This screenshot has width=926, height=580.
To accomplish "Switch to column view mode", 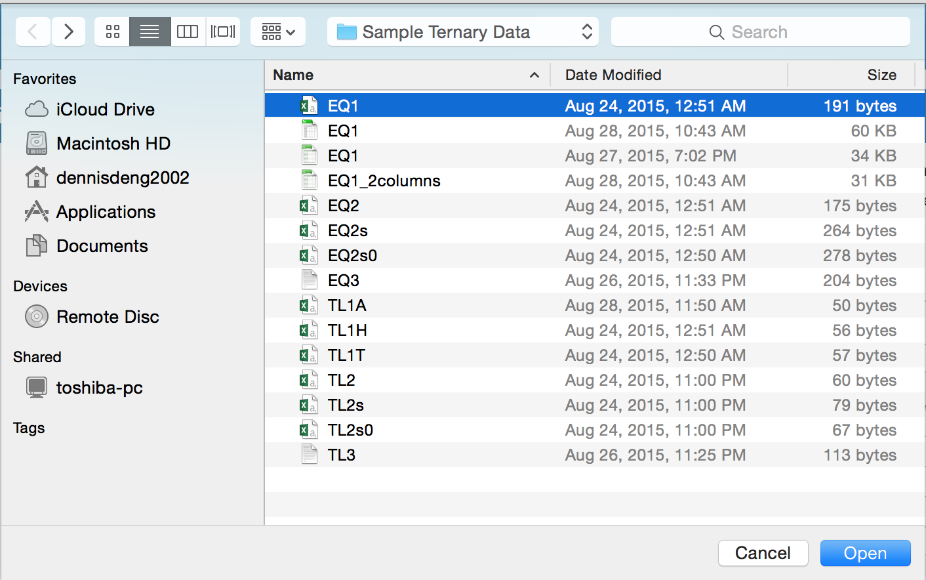I will (188, 31).
